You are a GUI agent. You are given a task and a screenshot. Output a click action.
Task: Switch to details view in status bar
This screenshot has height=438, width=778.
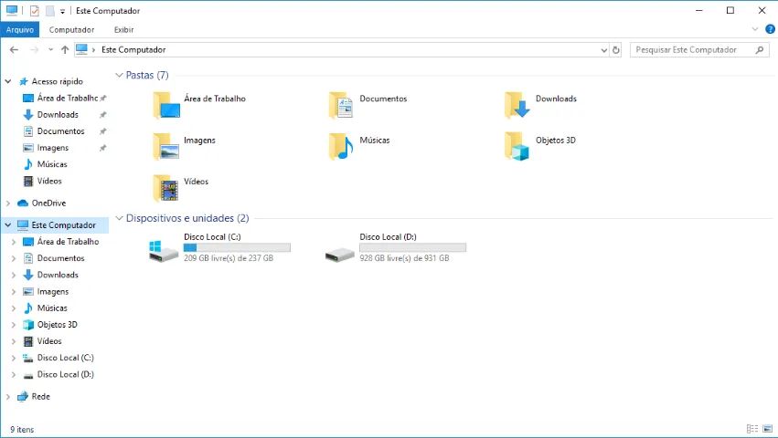click(751, 429)
